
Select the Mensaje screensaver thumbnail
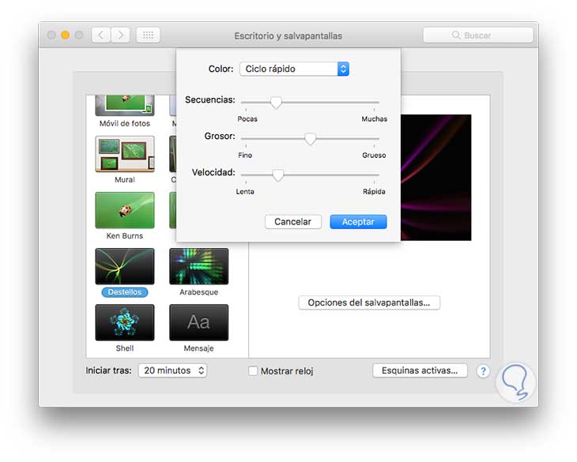(198, 322)
